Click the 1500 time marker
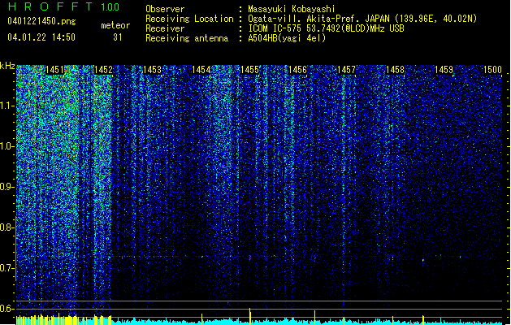 click(492, 70)
